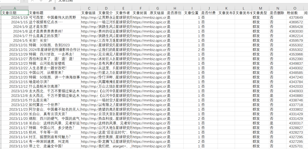Viewport: 308px width, 149px height.
Task: Select the title 什么是真正的东莞？
Action: [x=54, y=36]
